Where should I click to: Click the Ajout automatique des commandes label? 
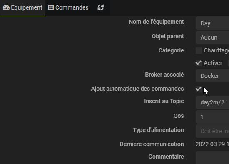pyautogui.click(x=137, y=89)
